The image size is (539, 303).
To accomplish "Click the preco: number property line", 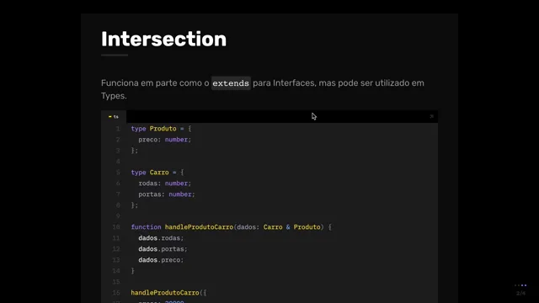I will 165,140.
